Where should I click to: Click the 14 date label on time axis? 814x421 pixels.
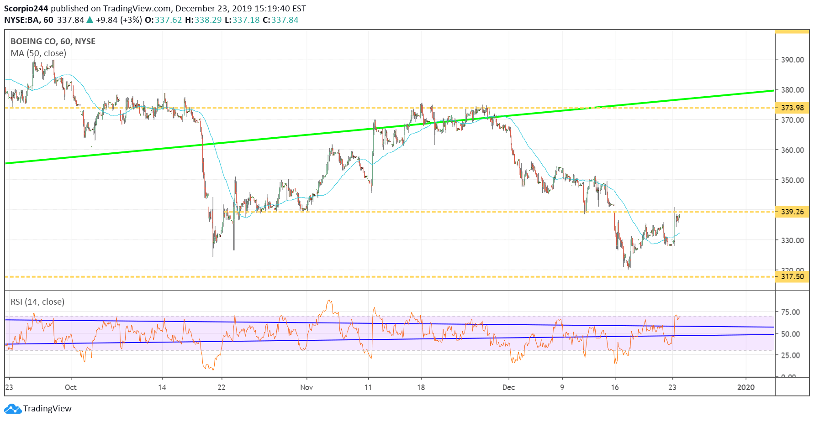pos(162,387)
